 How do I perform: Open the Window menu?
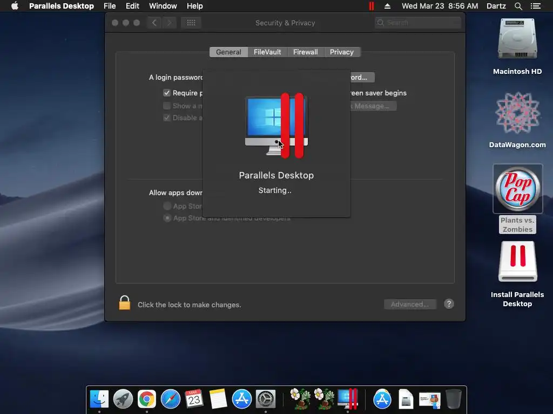[x=163, y=6]
